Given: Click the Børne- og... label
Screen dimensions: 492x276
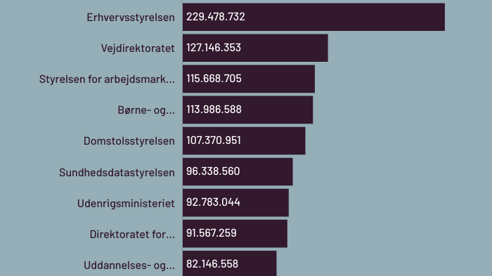Looking at the screenshot, I should click(146, 110).
